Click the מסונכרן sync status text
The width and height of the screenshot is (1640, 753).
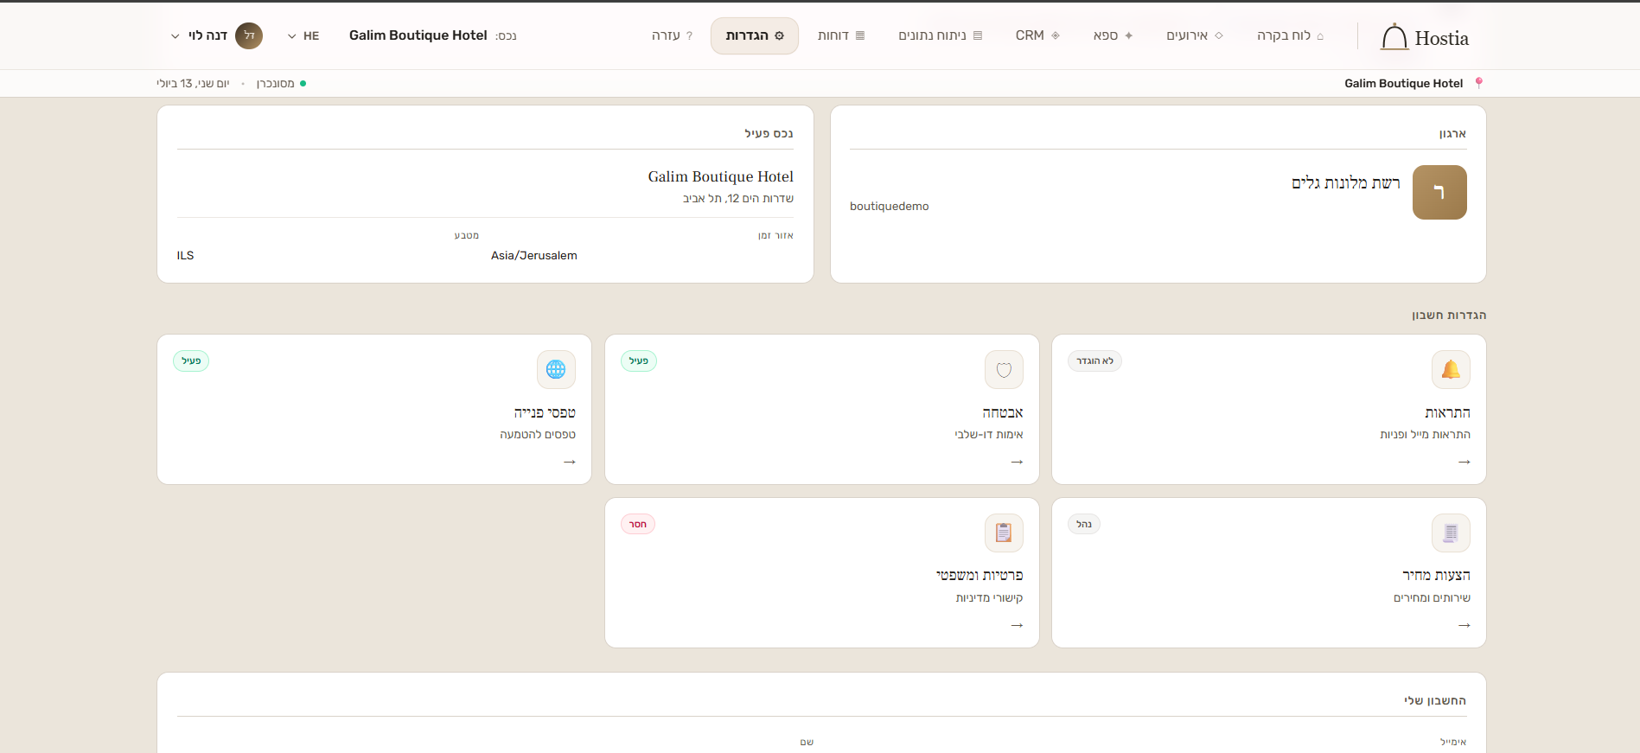[276, 84]
